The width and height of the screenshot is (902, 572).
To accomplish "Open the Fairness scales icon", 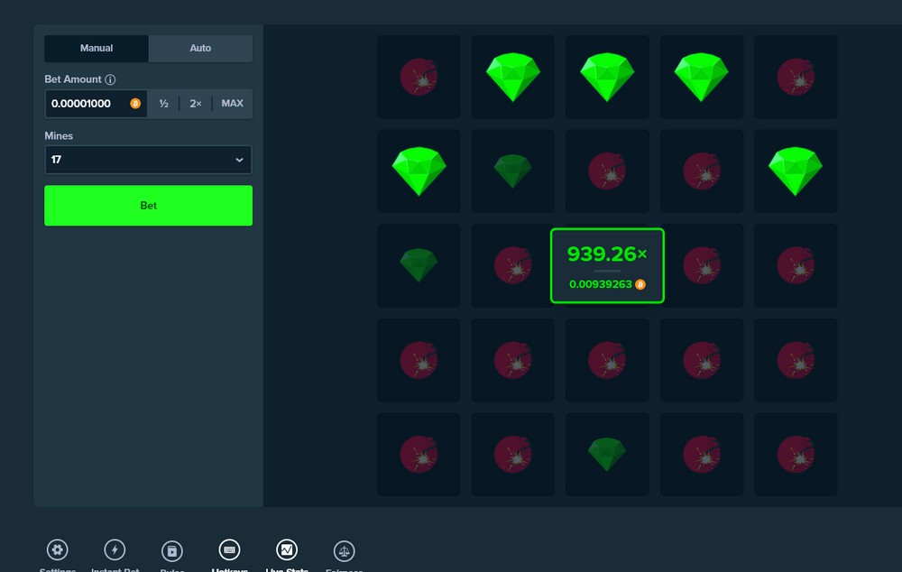I will pos(344,549).
